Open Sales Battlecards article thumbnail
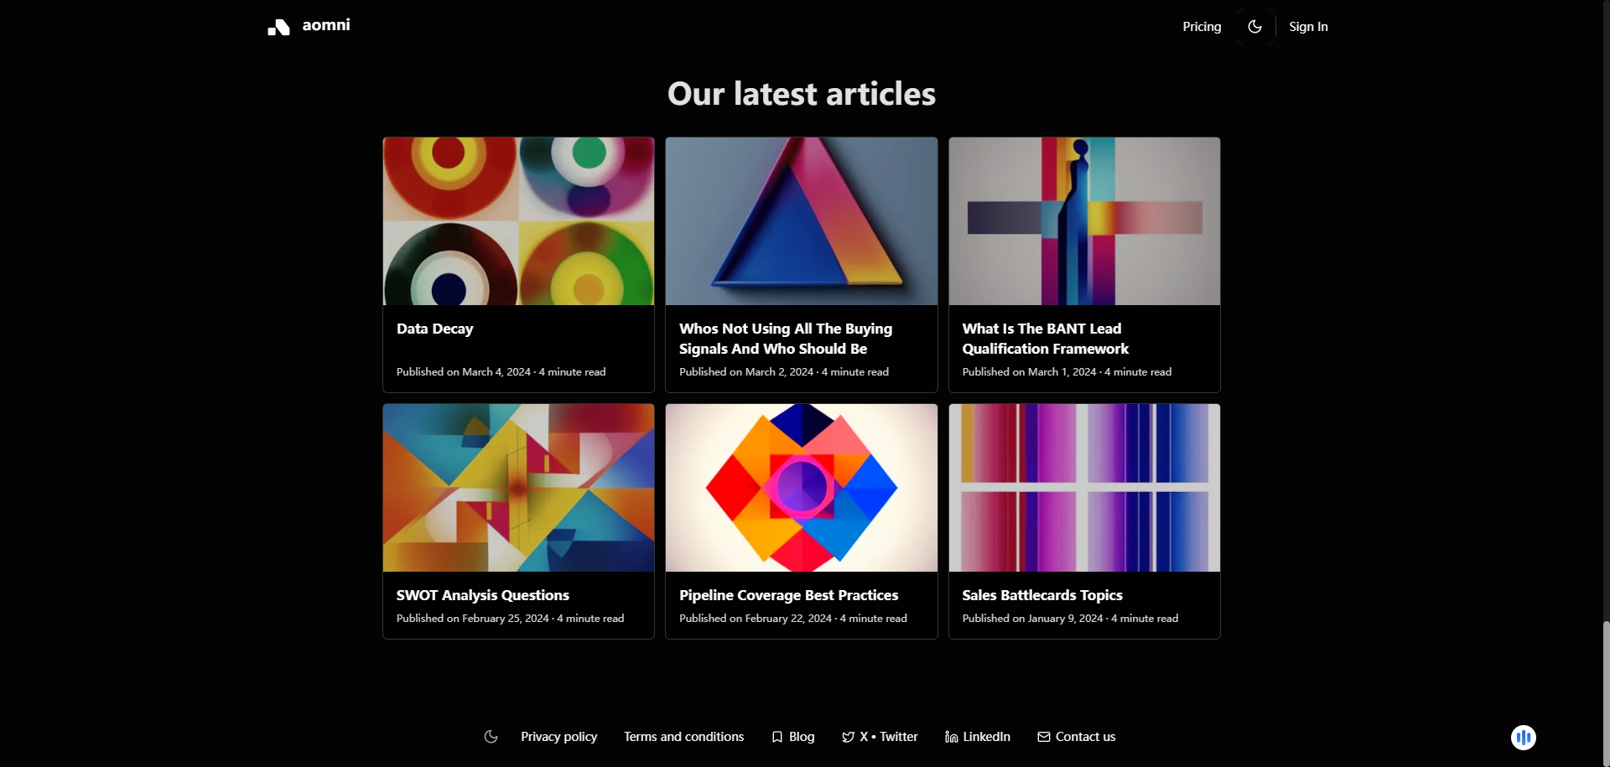The height and width of the screenshot is (767, 1610). click(1084, 488)
